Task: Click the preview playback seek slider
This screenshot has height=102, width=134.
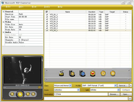Action: 22,87
